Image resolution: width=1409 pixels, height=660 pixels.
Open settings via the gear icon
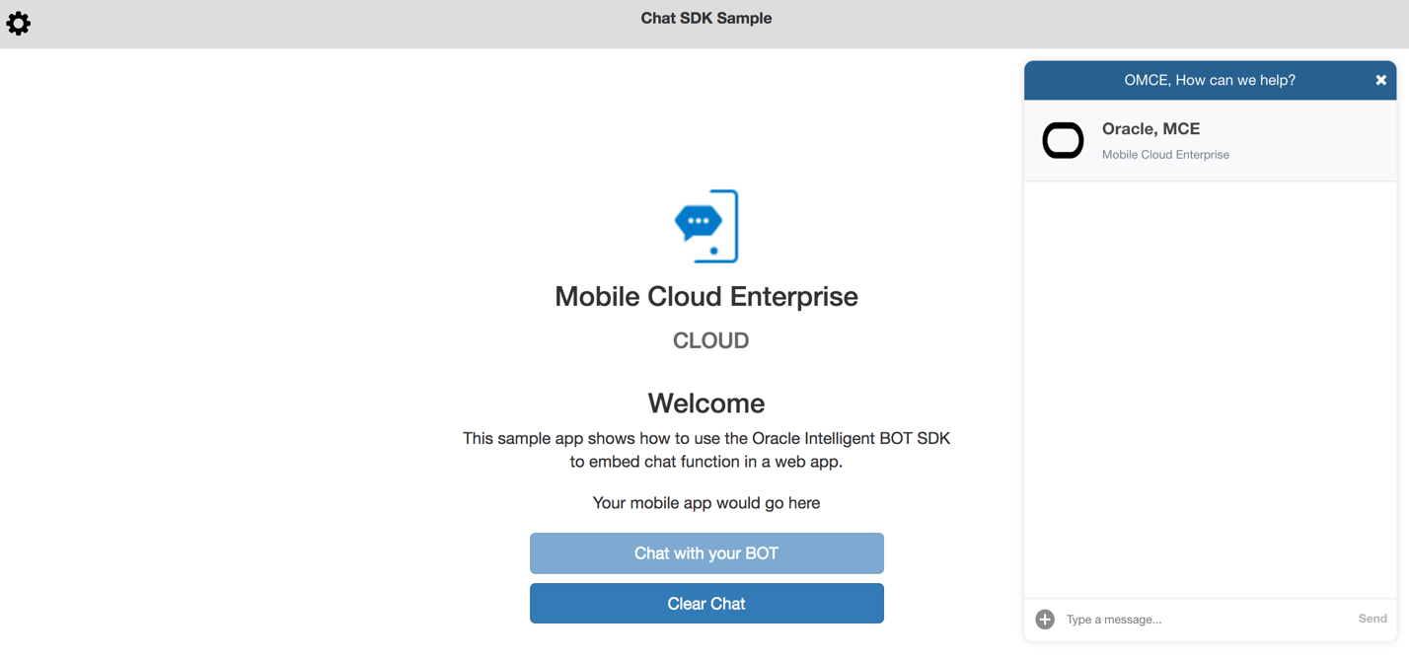[x=18, y=23]
